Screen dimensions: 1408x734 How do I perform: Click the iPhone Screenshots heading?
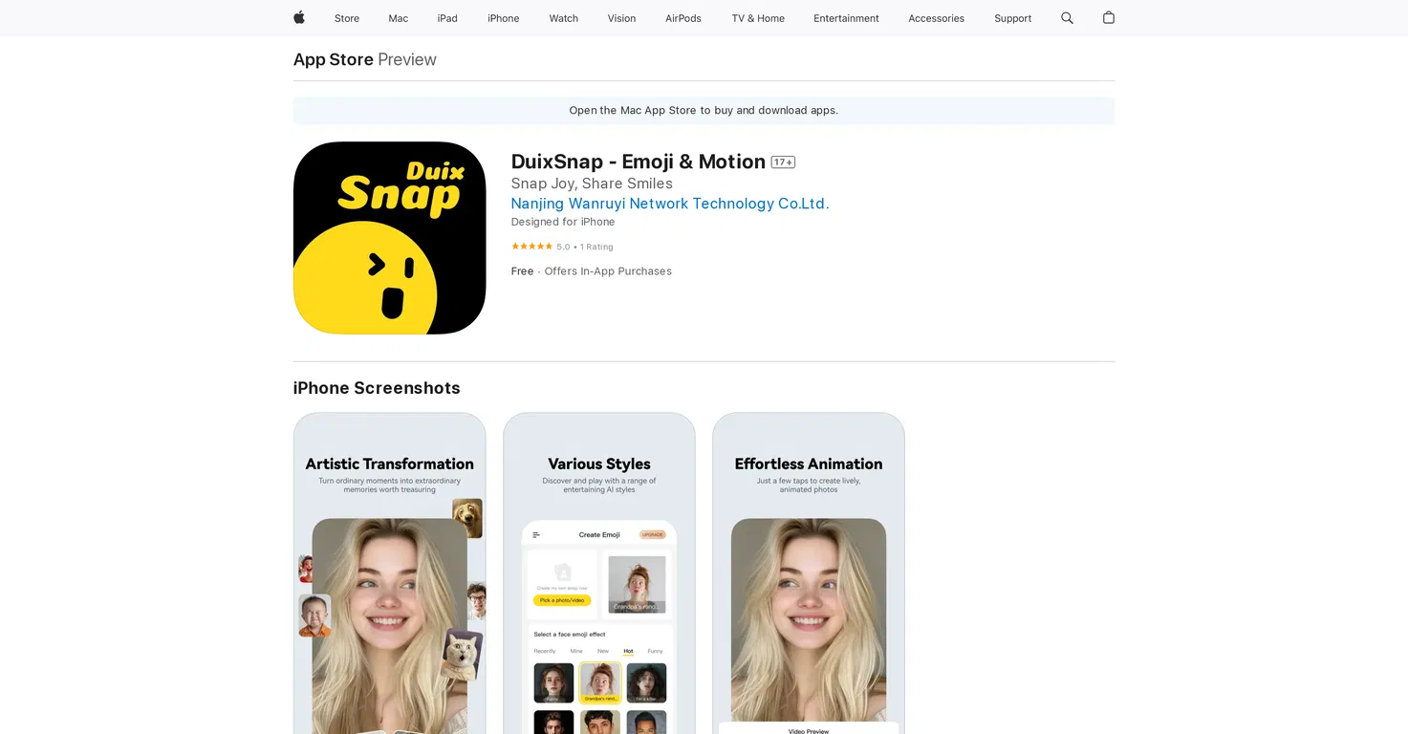point(377,388)
